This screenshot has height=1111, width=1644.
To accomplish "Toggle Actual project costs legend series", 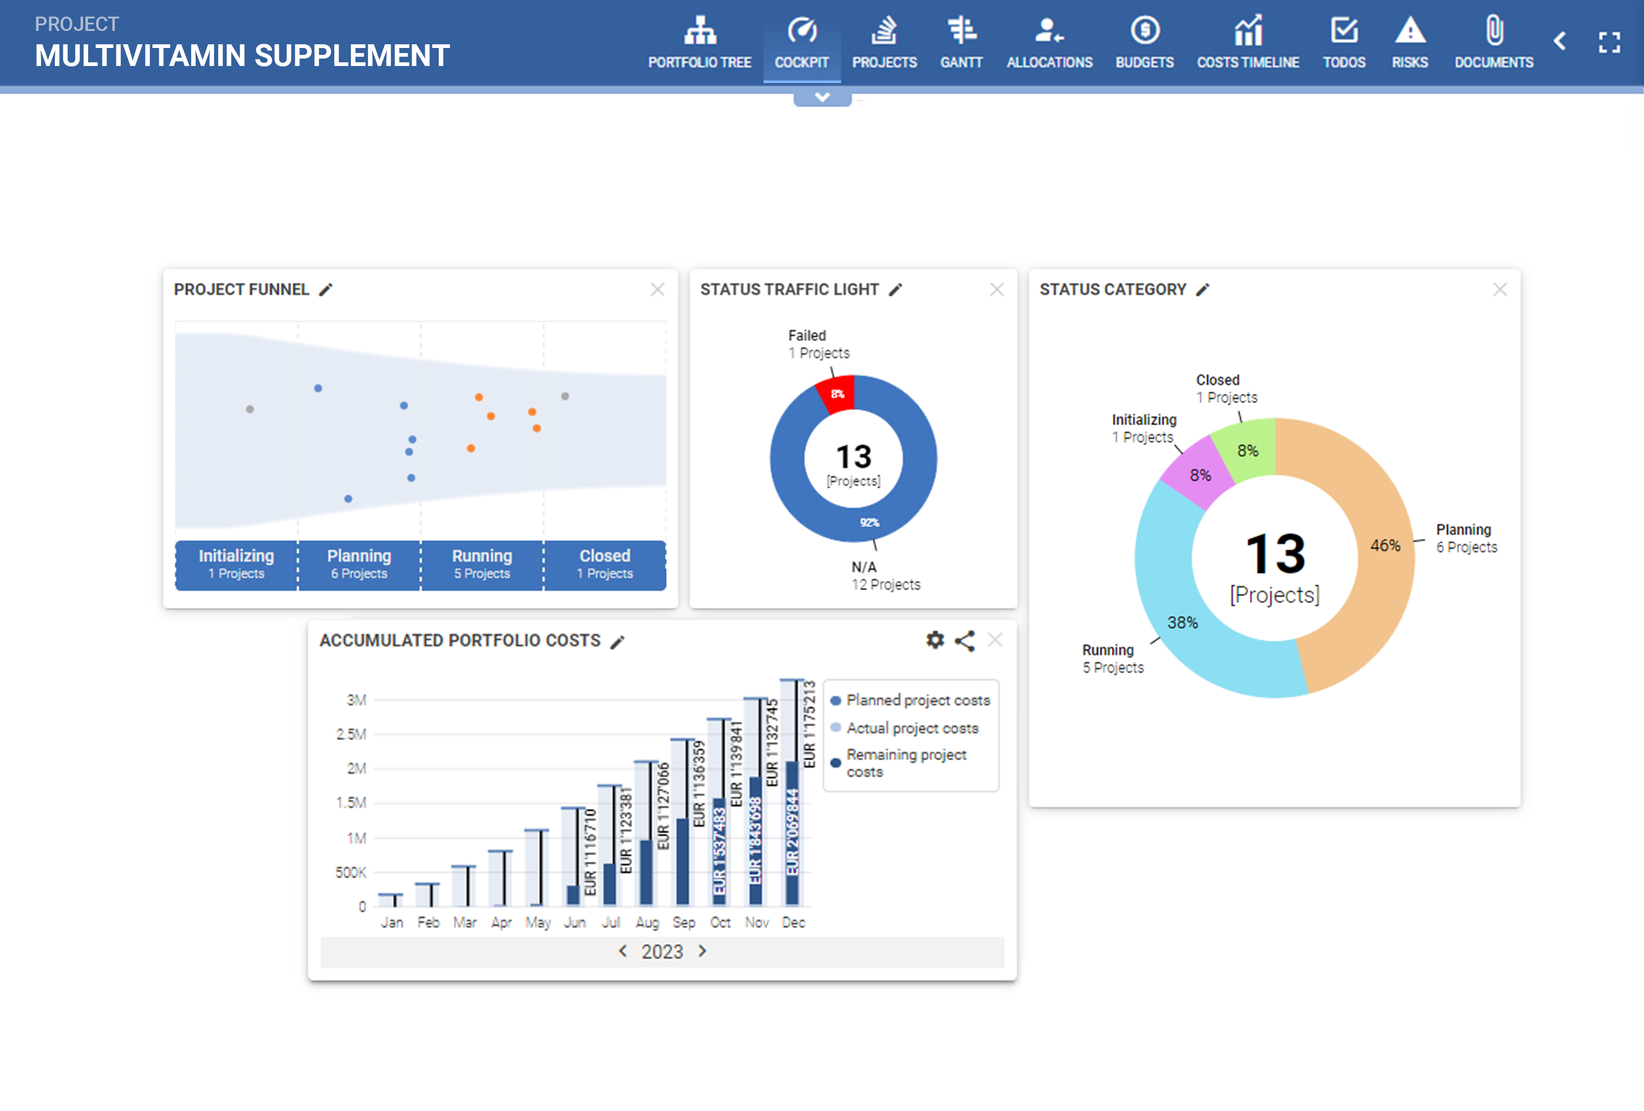I will tap(905, 728).
